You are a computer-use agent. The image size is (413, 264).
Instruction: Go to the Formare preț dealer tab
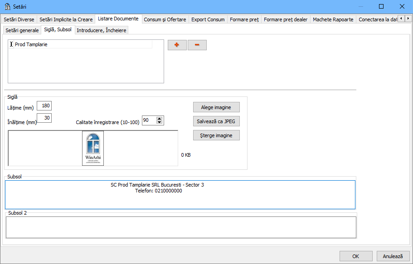pos(286,19)
